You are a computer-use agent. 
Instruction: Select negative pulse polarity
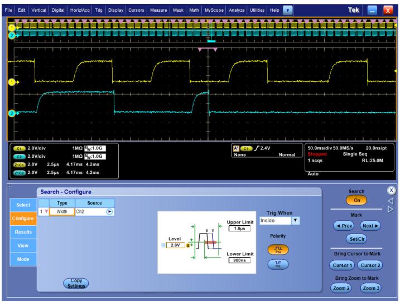point(278,264)
